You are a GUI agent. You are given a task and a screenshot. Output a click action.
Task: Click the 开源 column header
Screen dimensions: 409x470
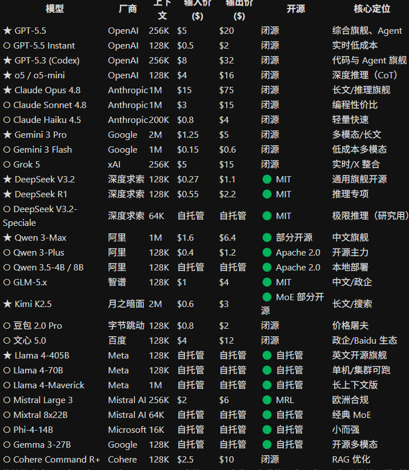[296, 9]
